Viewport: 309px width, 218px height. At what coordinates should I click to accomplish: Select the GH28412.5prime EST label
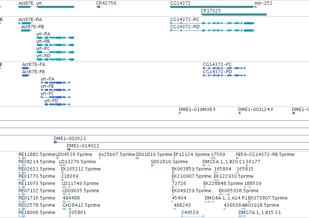(x=81, y=205)
